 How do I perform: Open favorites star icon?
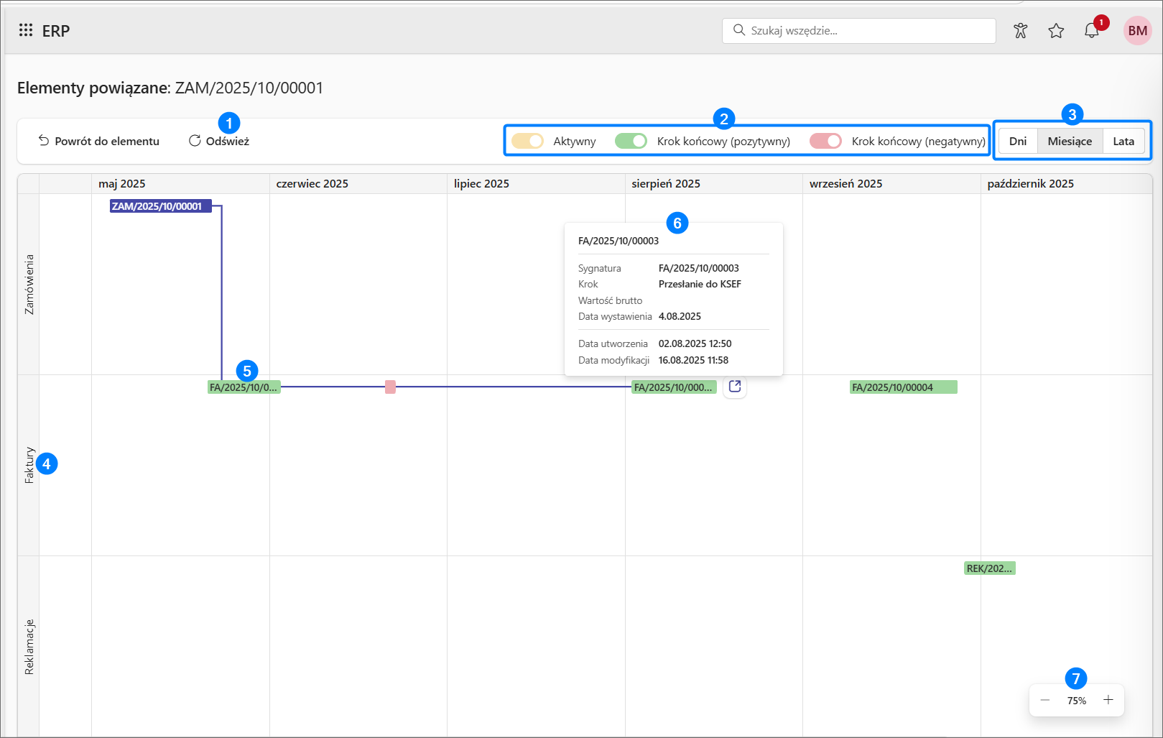[1055, 31]
